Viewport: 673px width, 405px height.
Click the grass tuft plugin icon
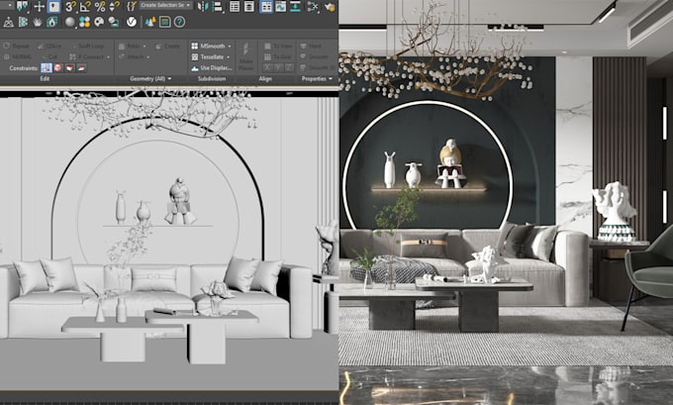38,22
